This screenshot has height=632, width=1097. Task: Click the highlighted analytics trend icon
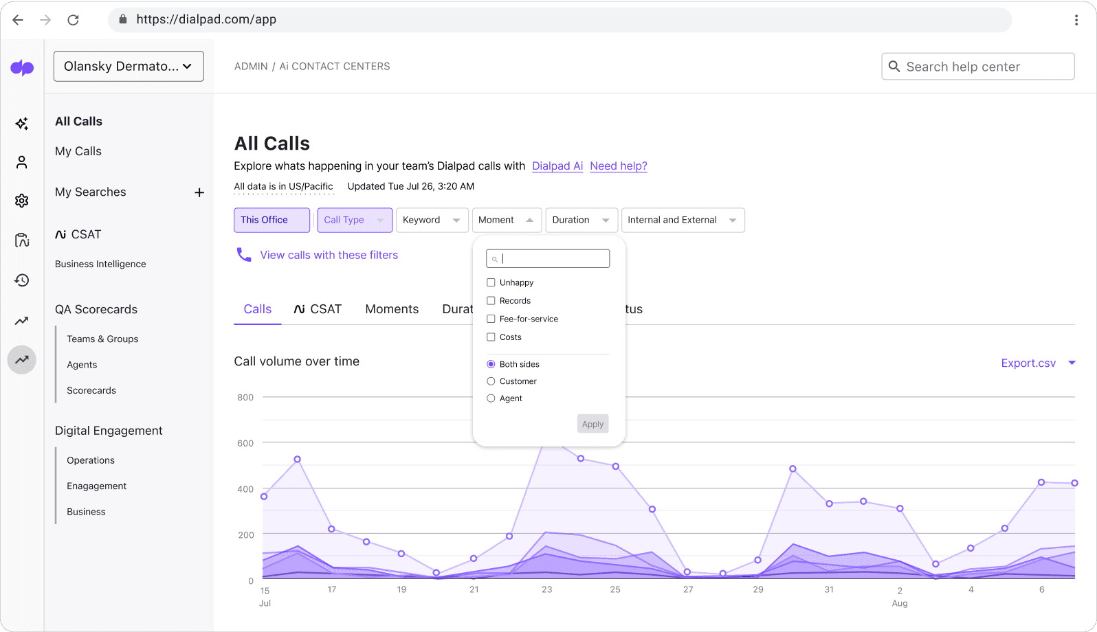point(22,359)
